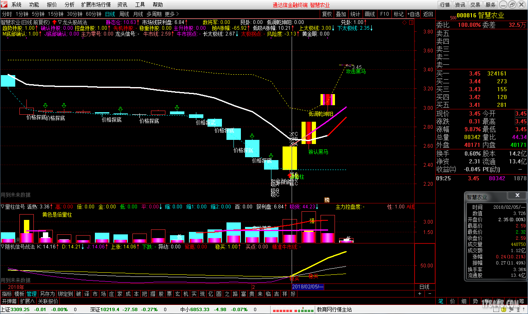Click the 日线 label at timeline end
This screenshot has width=528, height=314.
pos(424,287)
